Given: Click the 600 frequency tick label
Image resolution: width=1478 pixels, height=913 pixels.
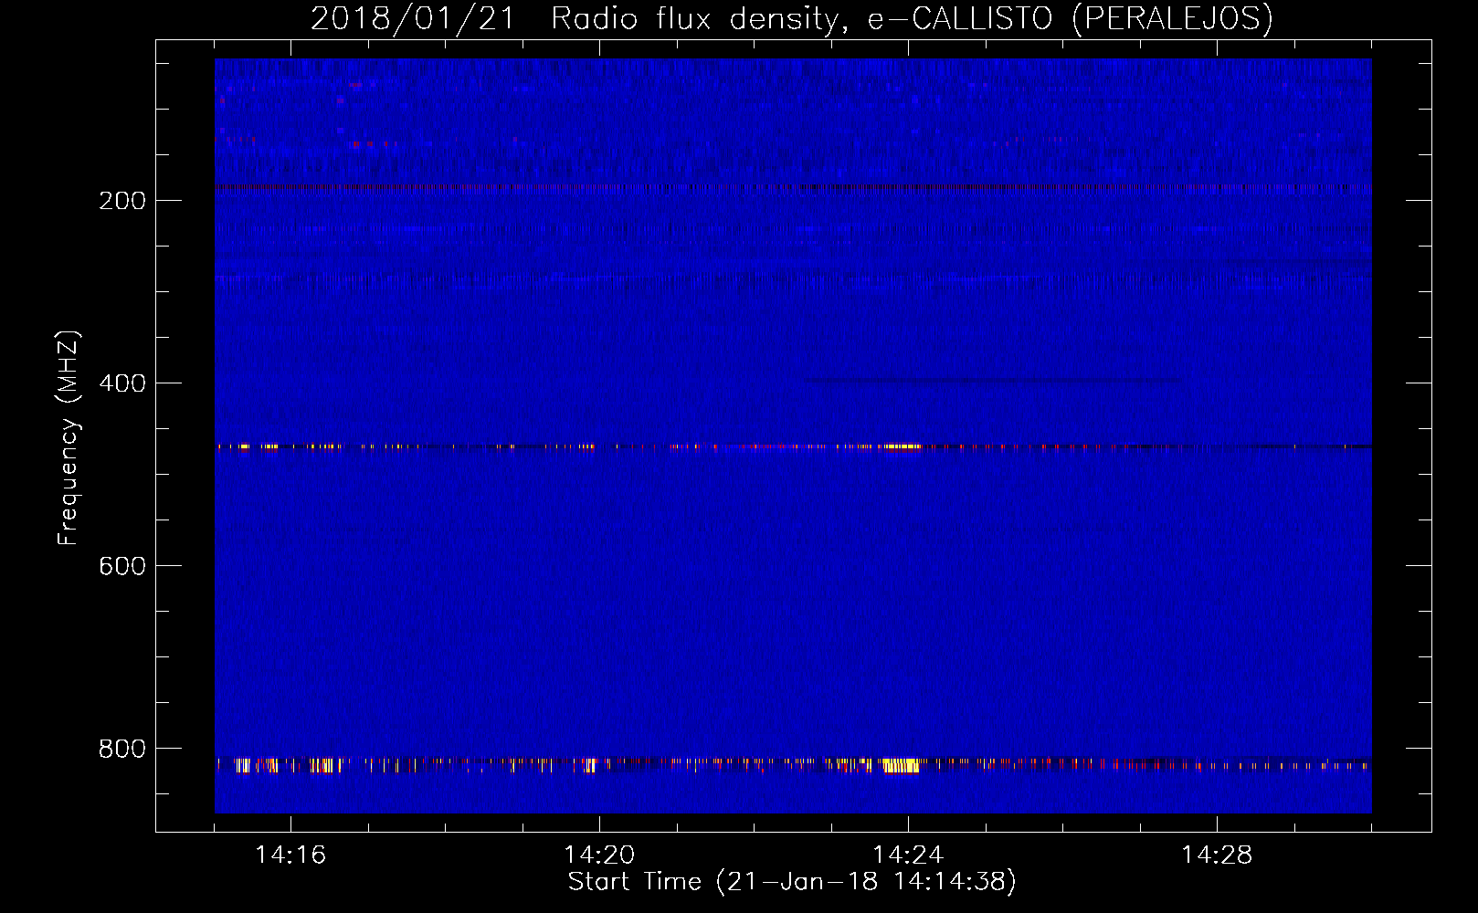Looking at the screenshot, I should pyautogui.click(x=122, y=566).
